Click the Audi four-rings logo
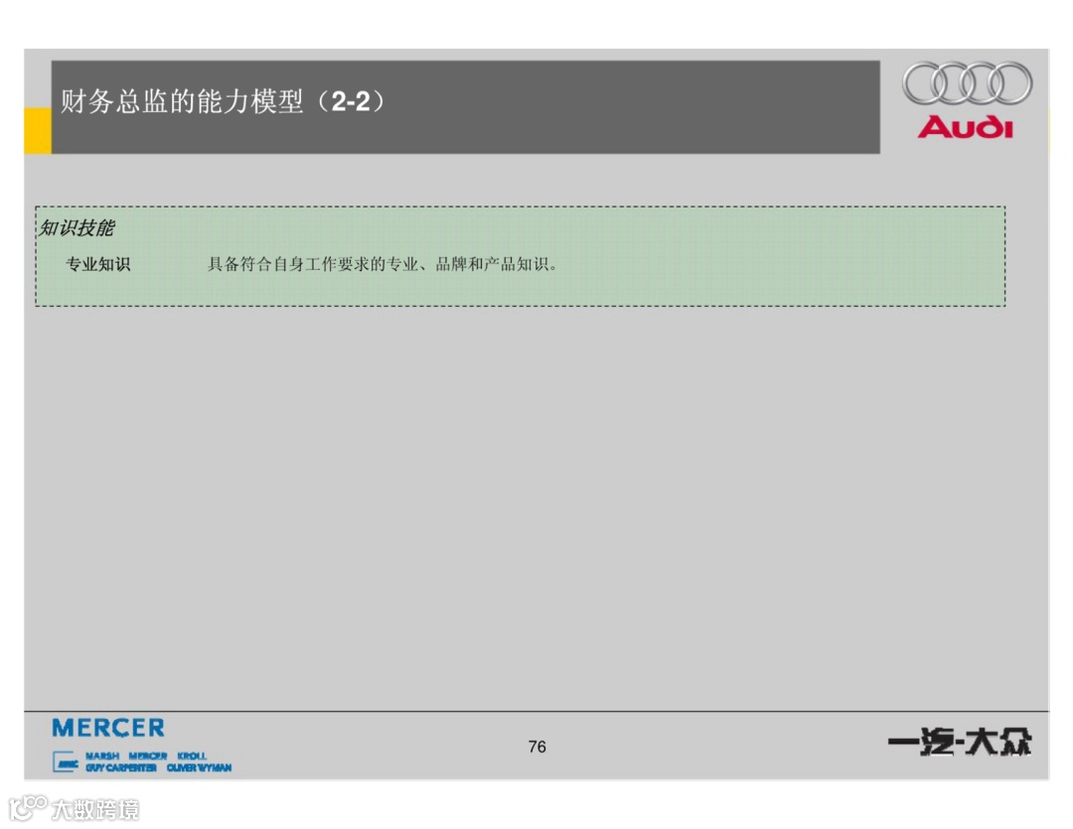Viewport: 1073px width, 829px height. tap(967, 83)
